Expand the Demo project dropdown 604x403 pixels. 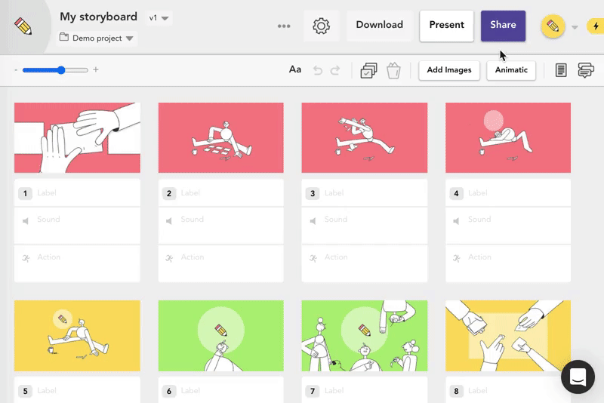97,38
